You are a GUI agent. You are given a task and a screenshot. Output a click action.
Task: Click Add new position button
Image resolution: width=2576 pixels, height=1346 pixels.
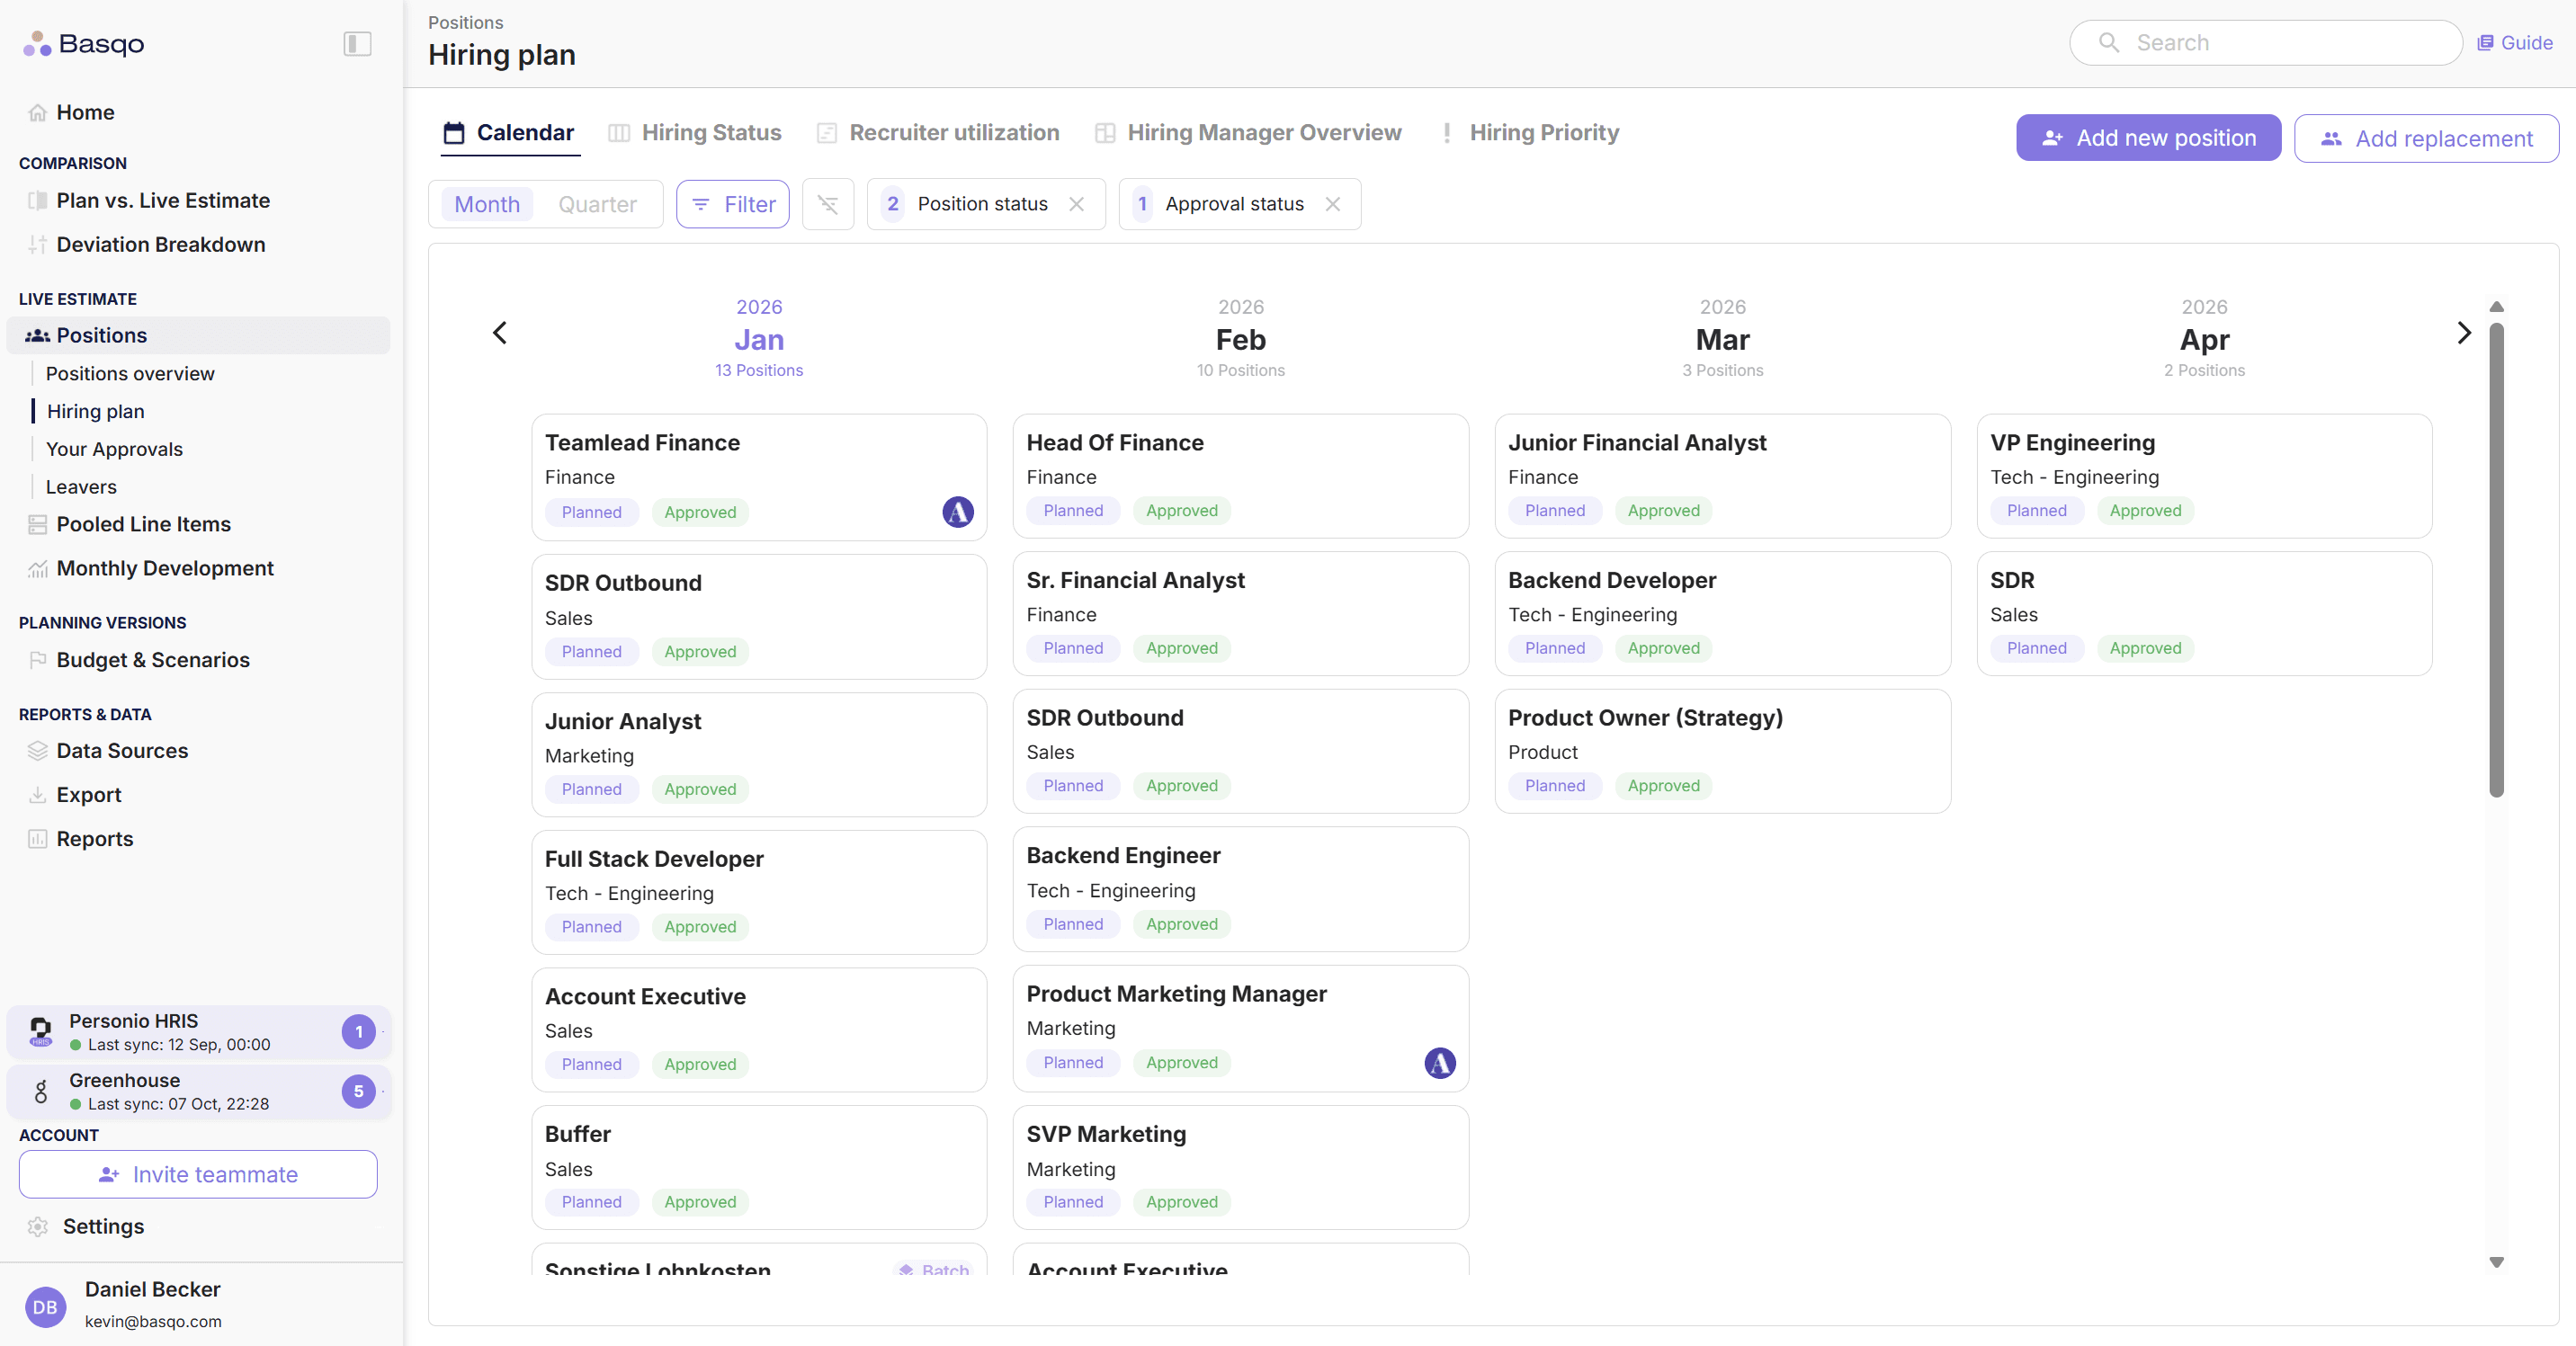click(2148, 138)
